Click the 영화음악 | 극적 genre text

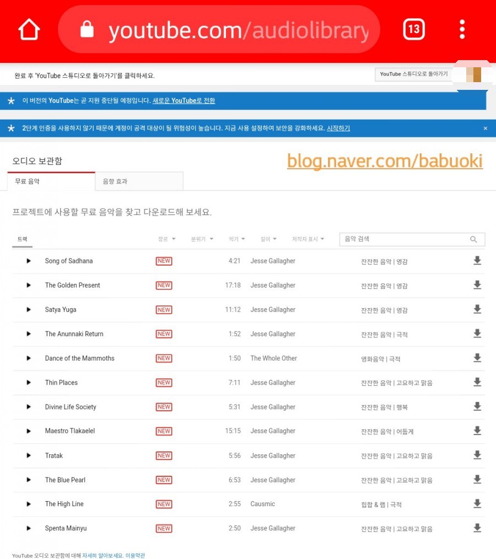(381, 359)
